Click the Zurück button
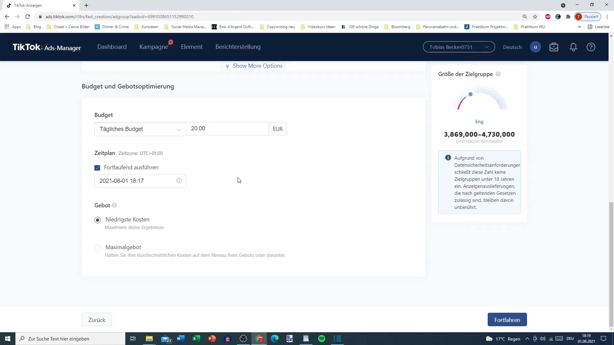614x345 pixels. coord(97,320)
